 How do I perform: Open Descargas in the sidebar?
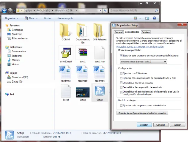tap(17, 30)
